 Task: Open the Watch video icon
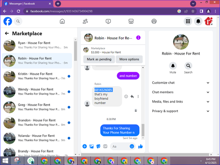click(x=108, y=22)
